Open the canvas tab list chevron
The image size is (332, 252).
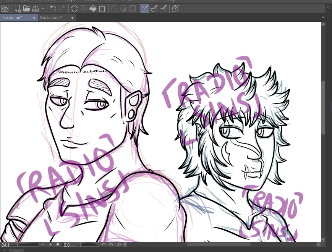click(x=324, y=18)
